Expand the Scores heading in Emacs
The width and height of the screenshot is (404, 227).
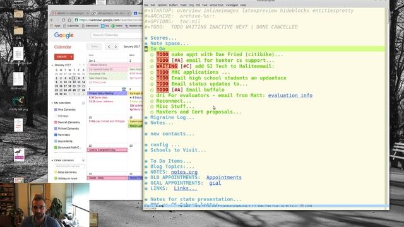[x=163, y=38]
